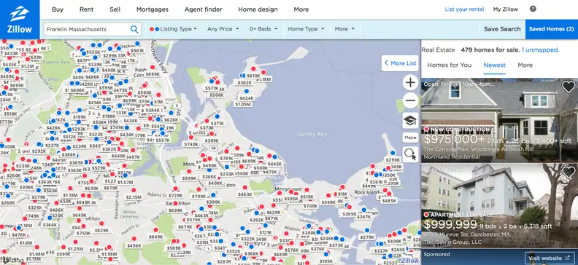This screenshot has width=578, height=265.
Task: Click the $1.05M map price marker
Action: [242, 104]
